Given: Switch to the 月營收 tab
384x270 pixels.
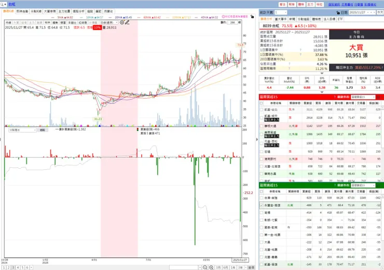Looking at the screenshot, I should point(108,11).
